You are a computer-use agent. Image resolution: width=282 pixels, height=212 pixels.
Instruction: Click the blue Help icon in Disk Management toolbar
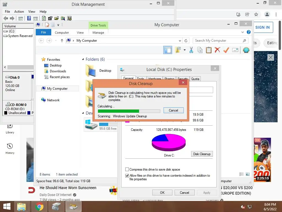[29, 18]
